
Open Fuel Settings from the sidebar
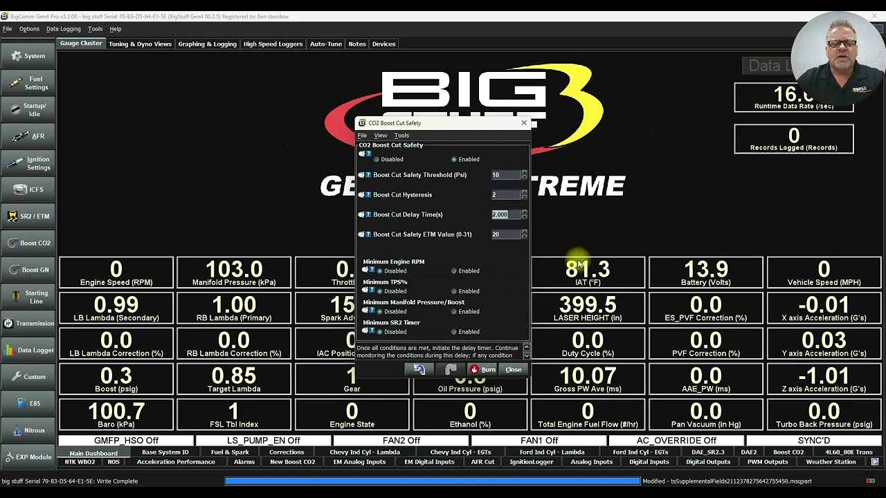[28, 83]
